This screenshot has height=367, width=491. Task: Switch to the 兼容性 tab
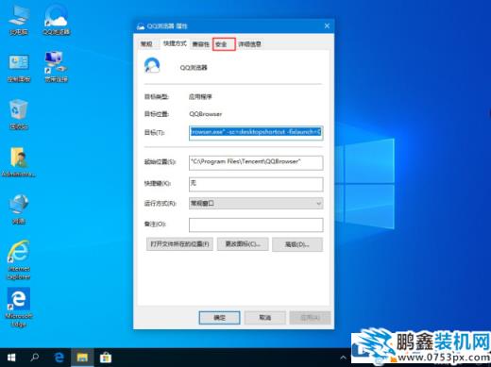(201, 44)
